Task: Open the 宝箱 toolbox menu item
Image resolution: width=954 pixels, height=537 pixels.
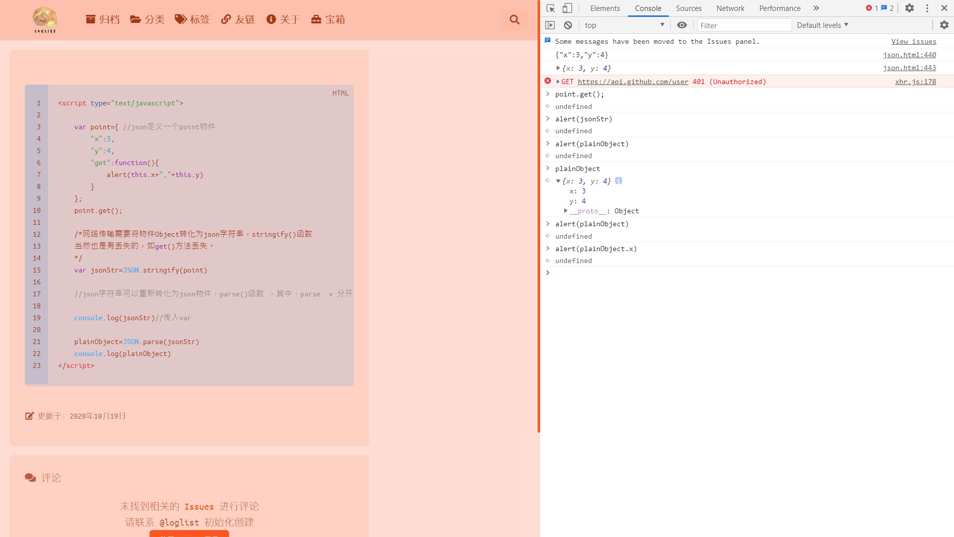Action: (328, 19)
